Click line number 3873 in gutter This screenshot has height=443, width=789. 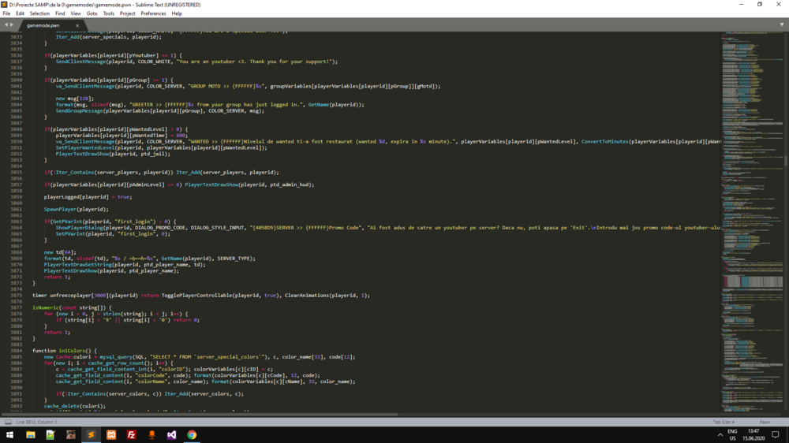16,283
